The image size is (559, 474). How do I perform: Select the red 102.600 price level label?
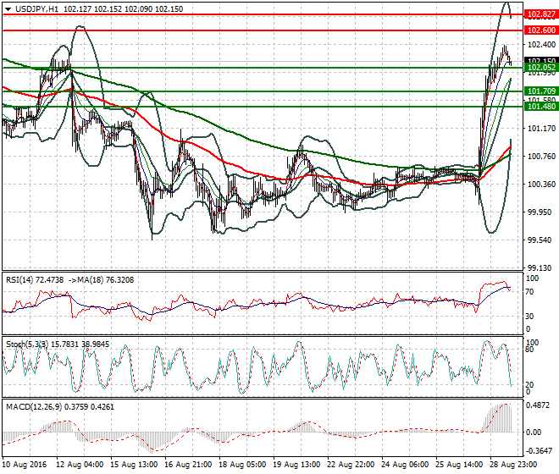pos(541,30)
